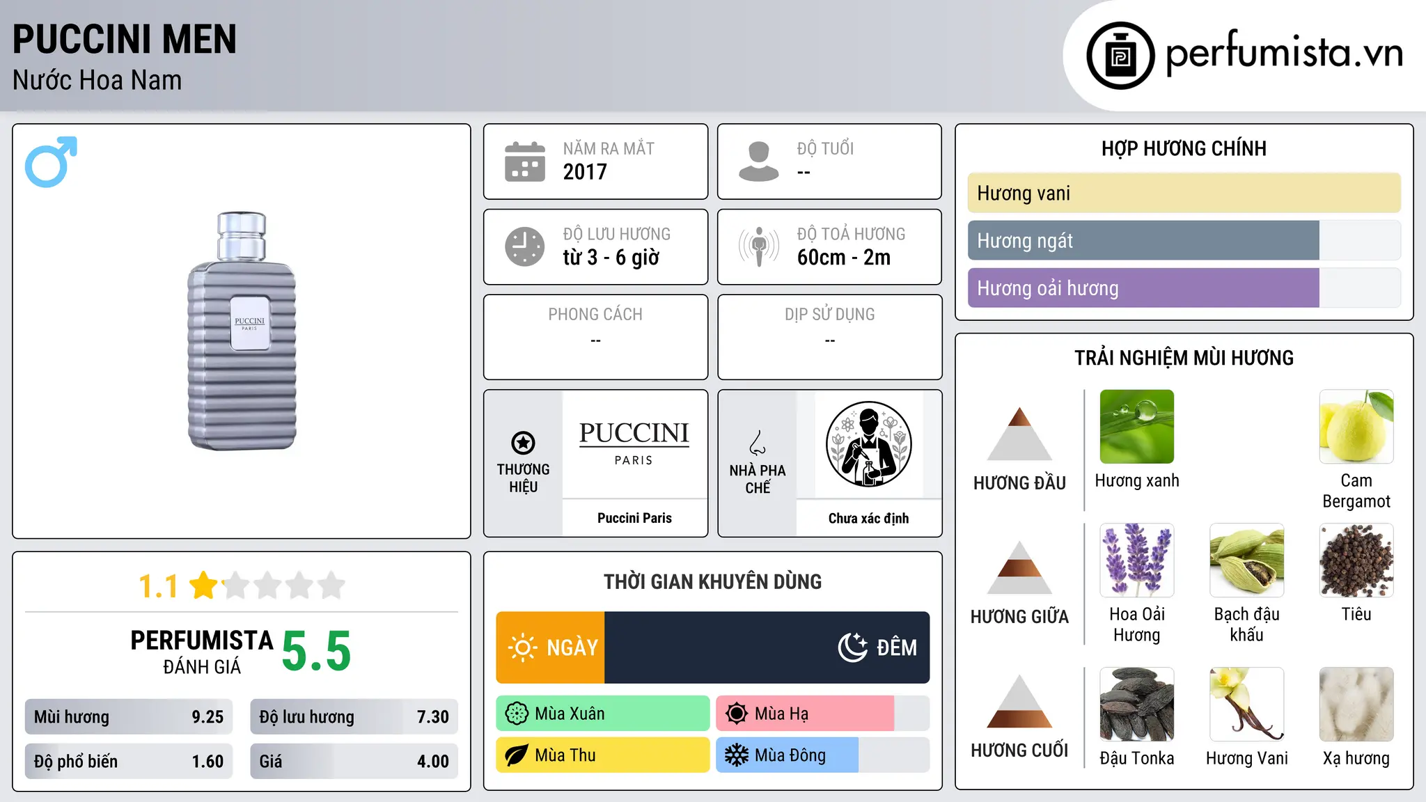Click the Mùa Thu season bar
Screen dimensions: 1426x802
[x=603, y=755]
